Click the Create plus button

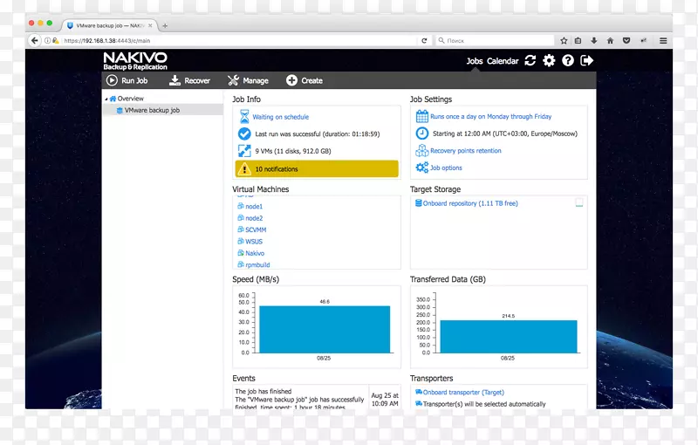coord(291,80)
